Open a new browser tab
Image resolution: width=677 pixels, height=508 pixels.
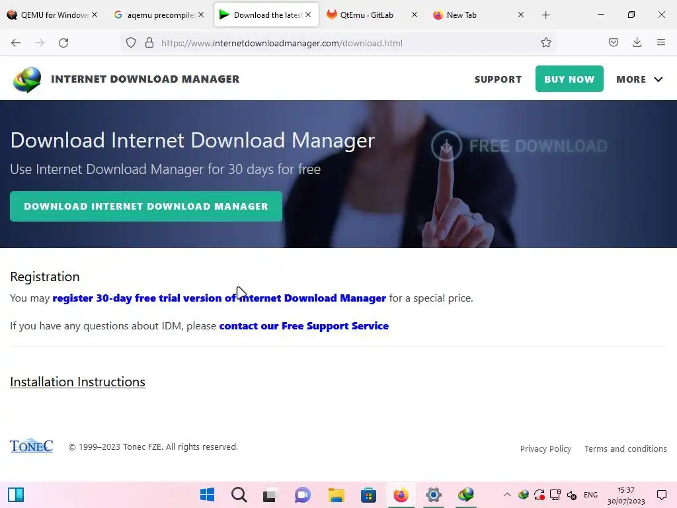point(545,15)
